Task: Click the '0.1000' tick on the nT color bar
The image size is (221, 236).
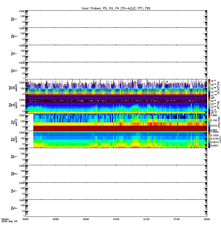Action: click(215, 135)
